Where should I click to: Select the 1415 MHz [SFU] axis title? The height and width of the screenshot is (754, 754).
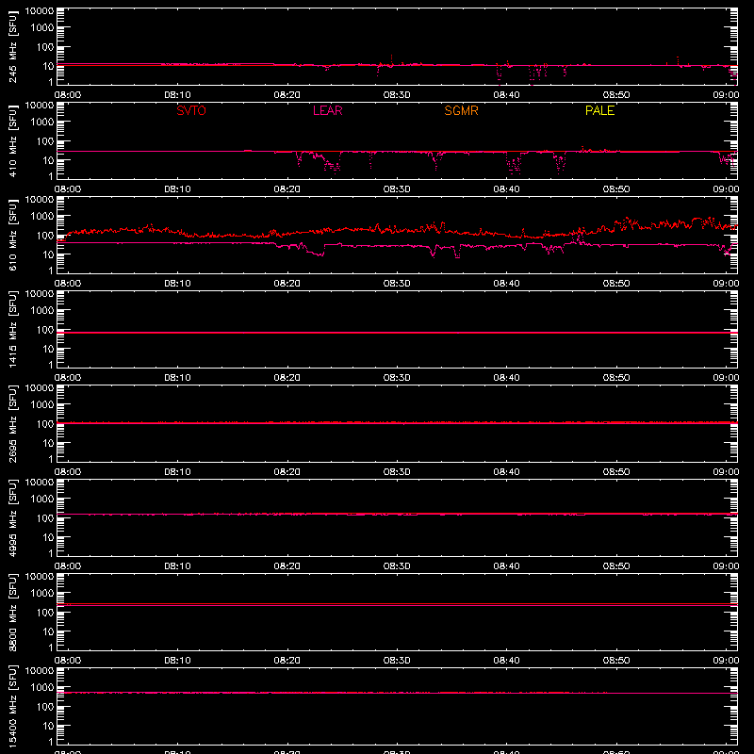pyautogui.click(x=12, y=329)
